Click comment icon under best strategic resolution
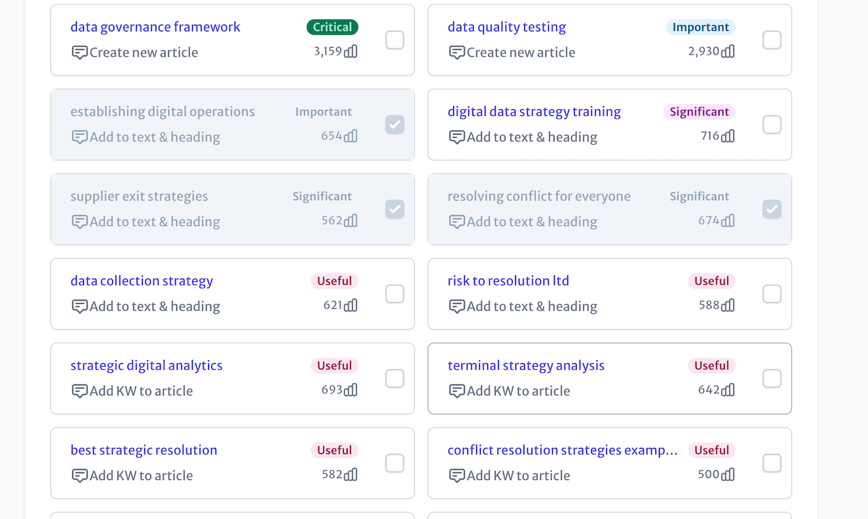This screenshot has width=868, height=519. tap(80, 476)
